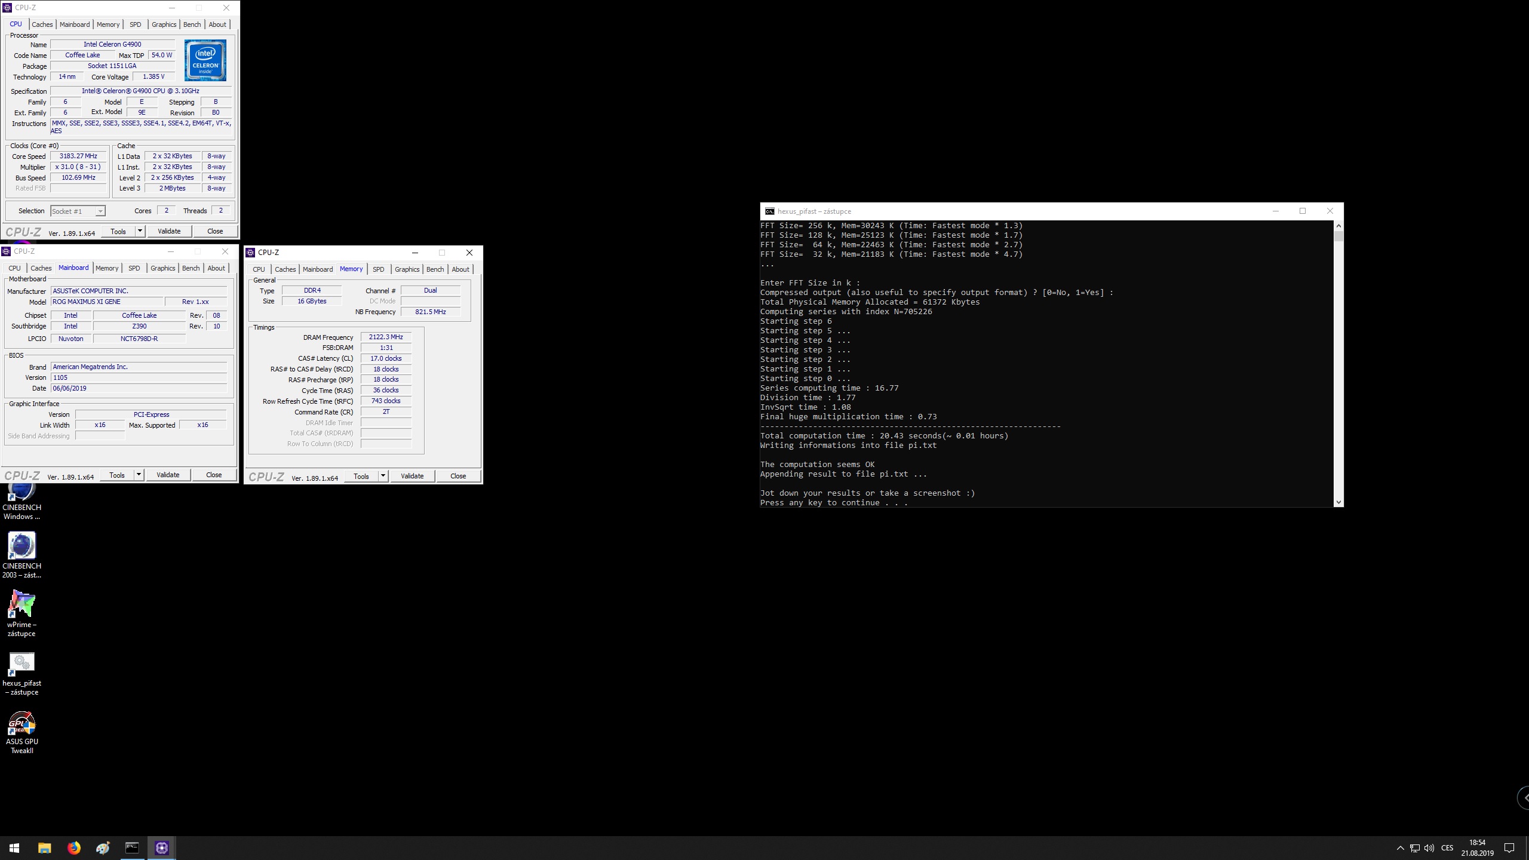Click the Intel Celeron G4900 name field

(x=112, y=44)
